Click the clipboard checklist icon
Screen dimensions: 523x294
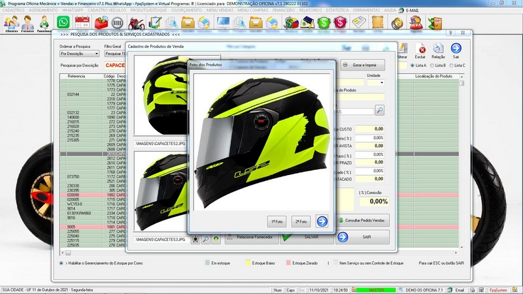(x=155, y=23)
